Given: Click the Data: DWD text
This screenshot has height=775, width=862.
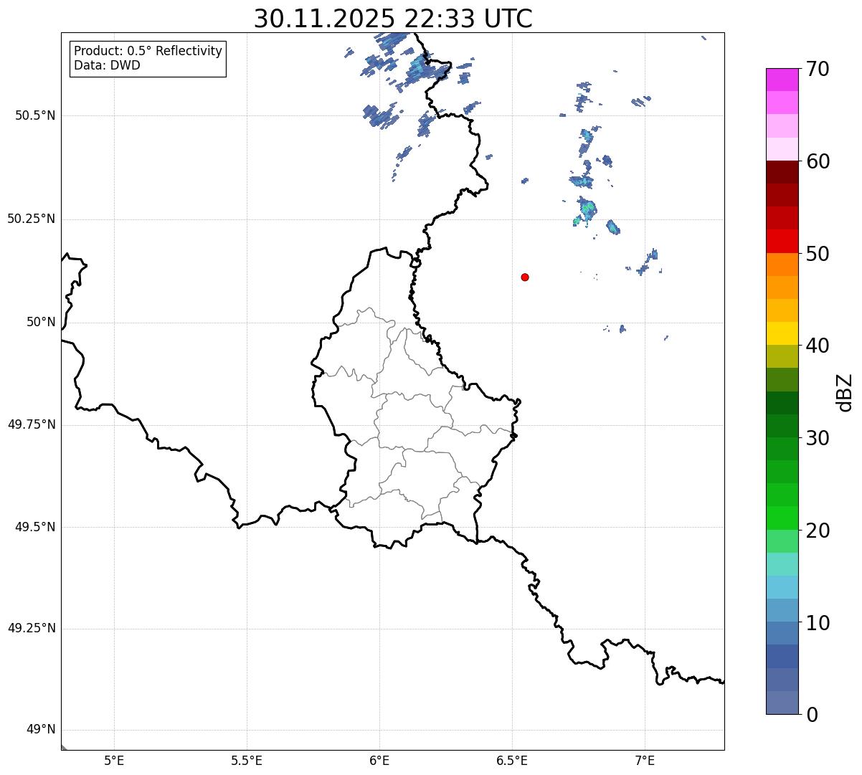Looking at the screenshot, I should pyautogui.click(x=108, y=65).
